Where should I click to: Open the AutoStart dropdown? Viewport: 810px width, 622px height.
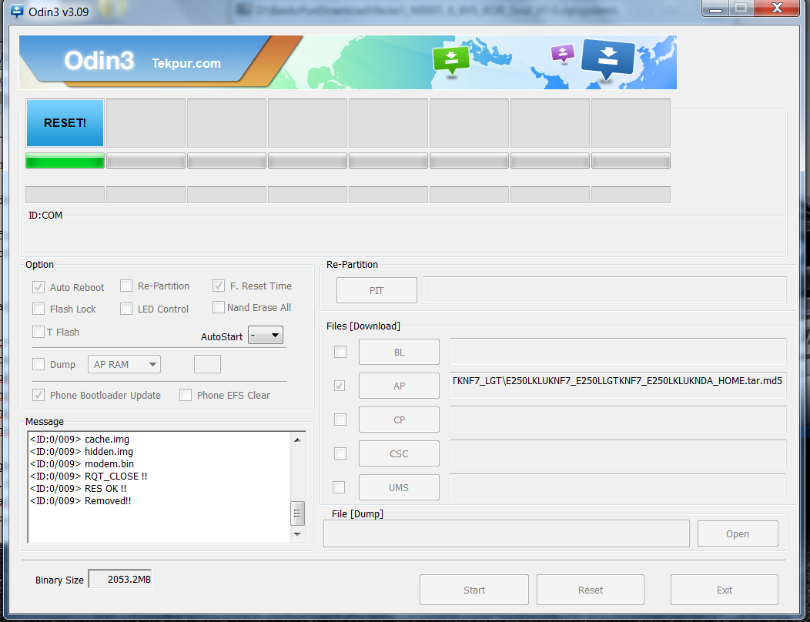(266, 336)
